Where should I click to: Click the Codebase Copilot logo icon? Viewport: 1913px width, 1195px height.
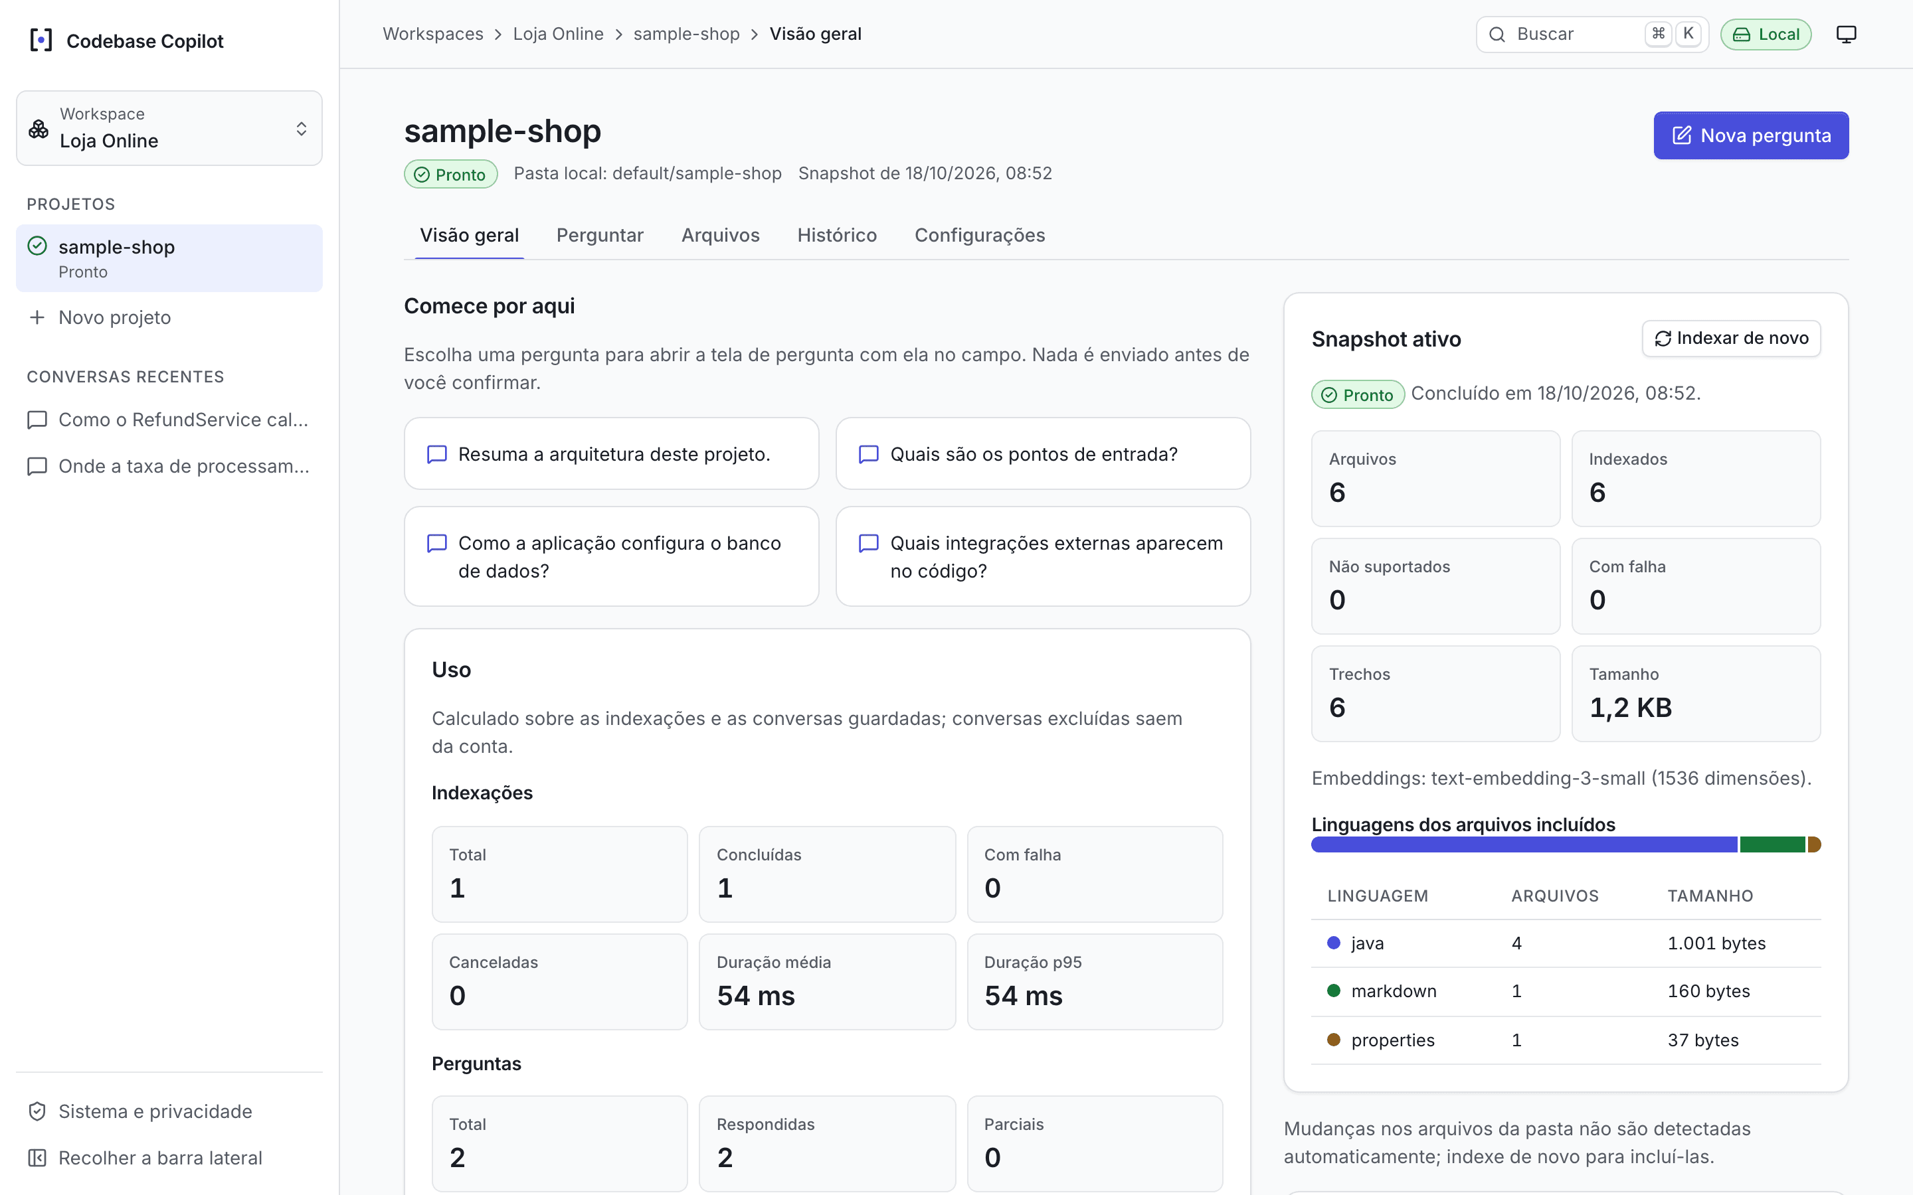pyautogui.click(x=41, y=40)
